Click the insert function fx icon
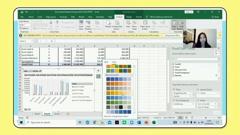Viewport: 240px width, 135px height. (52, 41)
